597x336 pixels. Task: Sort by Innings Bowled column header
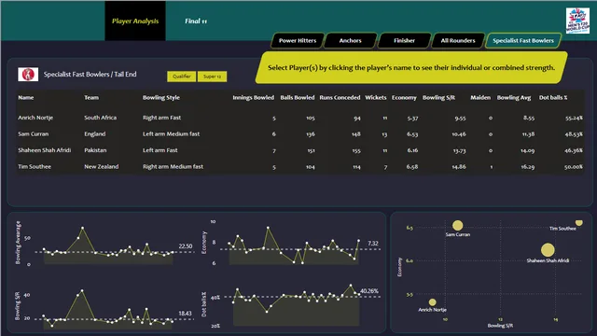(253, 97)
